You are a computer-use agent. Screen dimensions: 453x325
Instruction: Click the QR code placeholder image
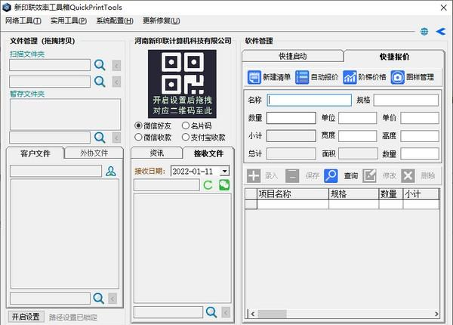click(182, 84)
